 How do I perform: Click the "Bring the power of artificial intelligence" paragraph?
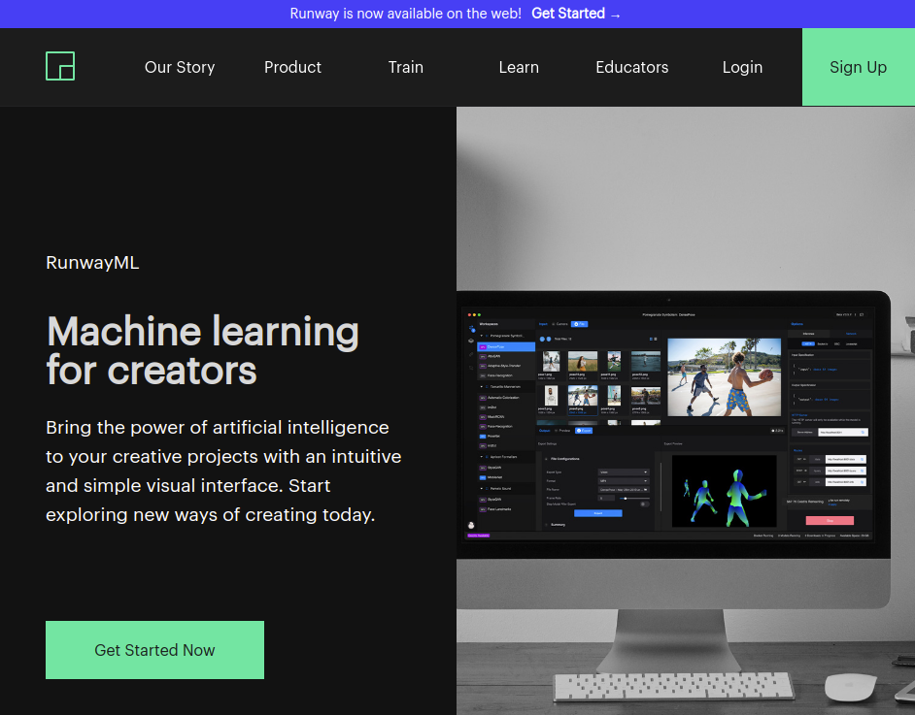pyautogui.click(x=223, y=471)
